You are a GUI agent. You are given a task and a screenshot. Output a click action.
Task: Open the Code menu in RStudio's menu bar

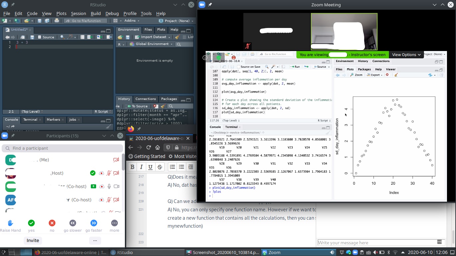coord(32,13)
